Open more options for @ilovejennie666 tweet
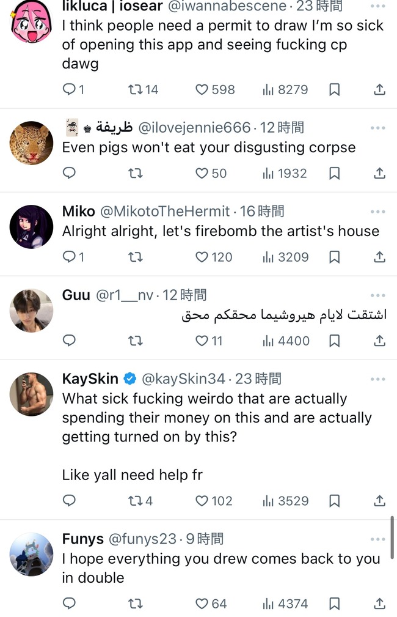Image resolution: width=397 pixels, height=617 pixels. 377,128
